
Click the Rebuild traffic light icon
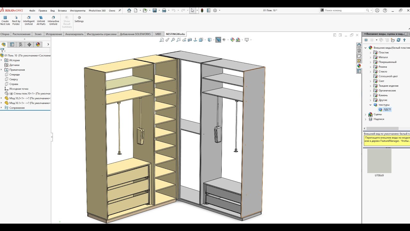(202, 10)
